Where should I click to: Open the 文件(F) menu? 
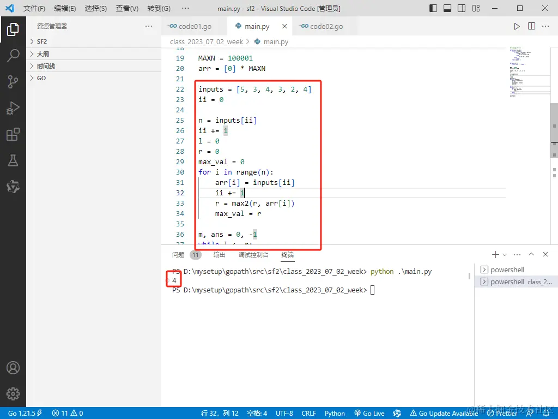point(34,8)
